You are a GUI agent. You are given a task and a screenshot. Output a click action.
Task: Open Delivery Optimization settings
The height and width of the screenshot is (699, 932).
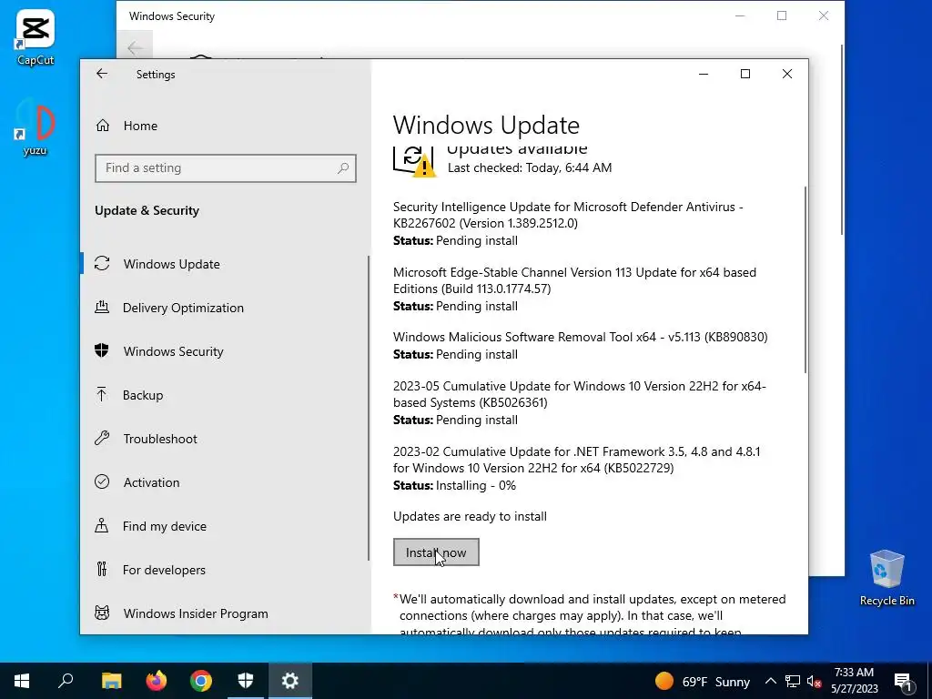(183, 308)
